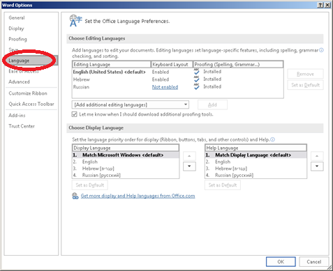This screenshot has width=333, height=271.
Task: Click the Add language button
Action: point(212,104)
